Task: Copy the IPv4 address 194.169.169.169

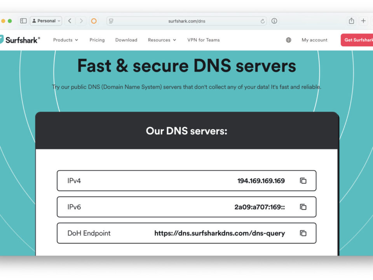Action: click(303, 181)
